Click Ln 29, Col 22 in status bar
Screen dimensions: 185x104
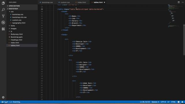click(145, 102)
